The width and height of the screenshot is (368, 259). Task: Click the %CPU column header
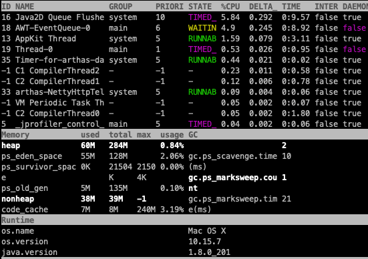pos(230,7)
